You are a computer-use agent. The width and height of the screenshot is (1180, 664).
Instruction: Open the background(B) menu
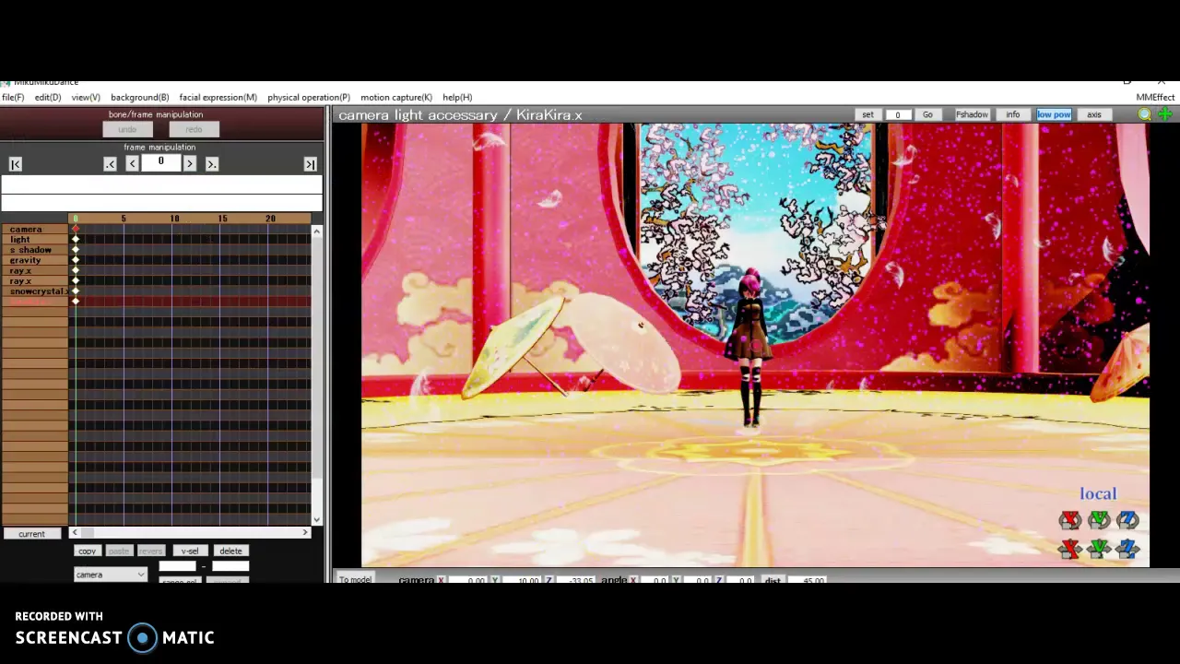coord(139,97)
